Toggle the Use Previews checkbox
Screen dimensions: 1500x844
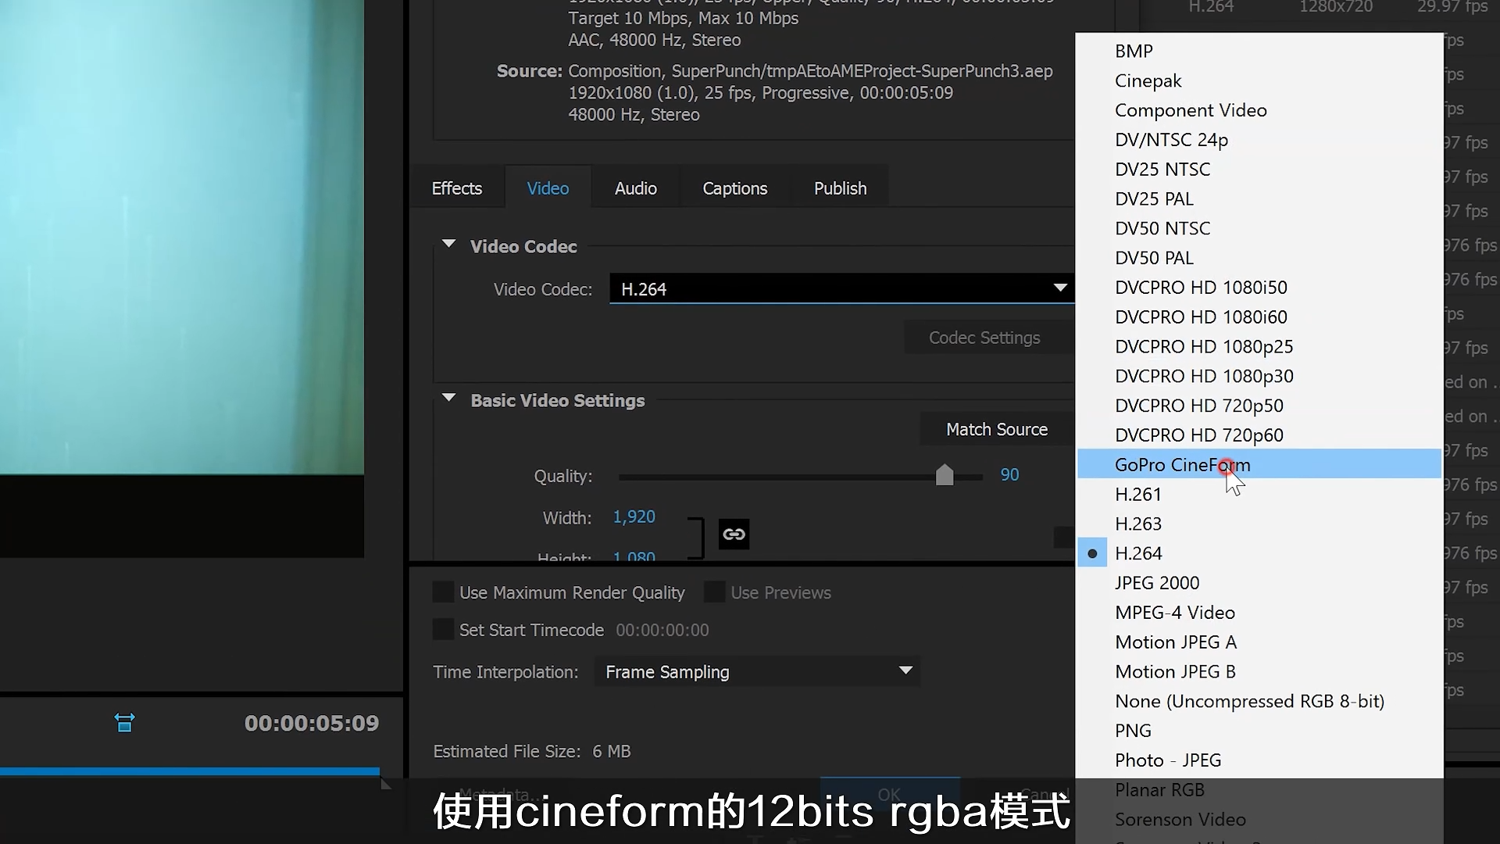point(714,592)
